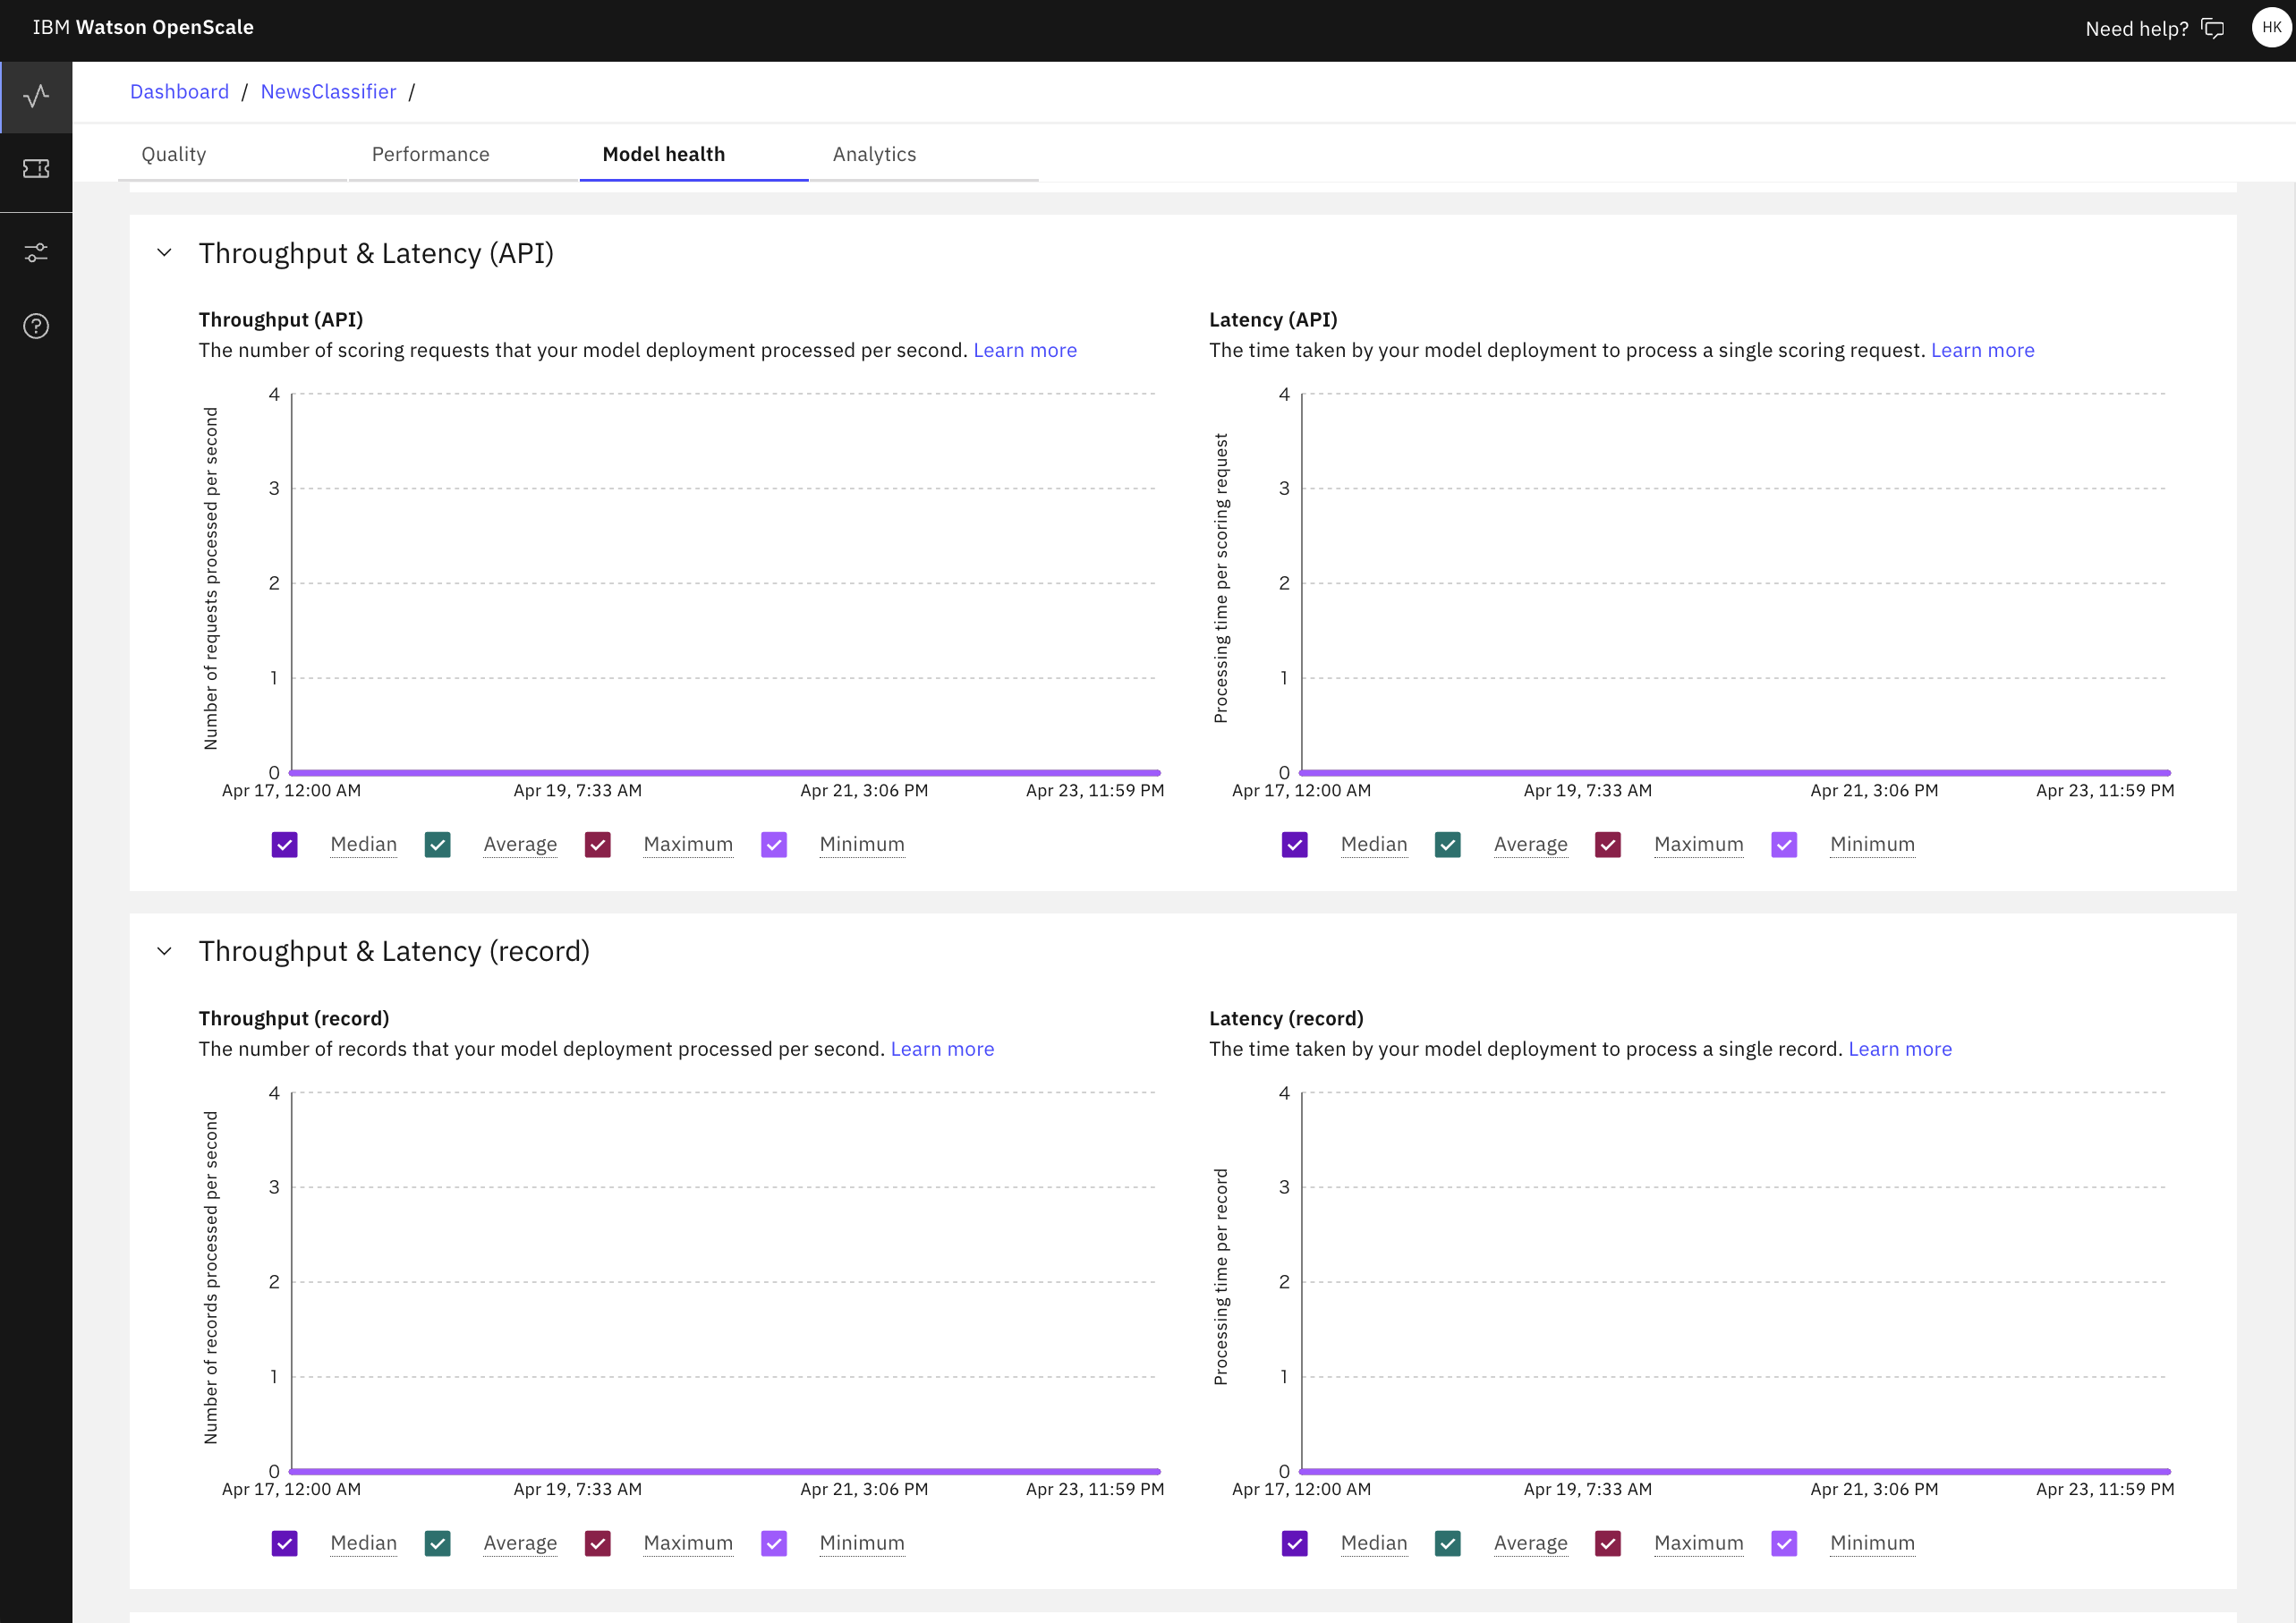
Task: Switch to the Quality tab
Action: pyautogui.click(x=174, y=154)
